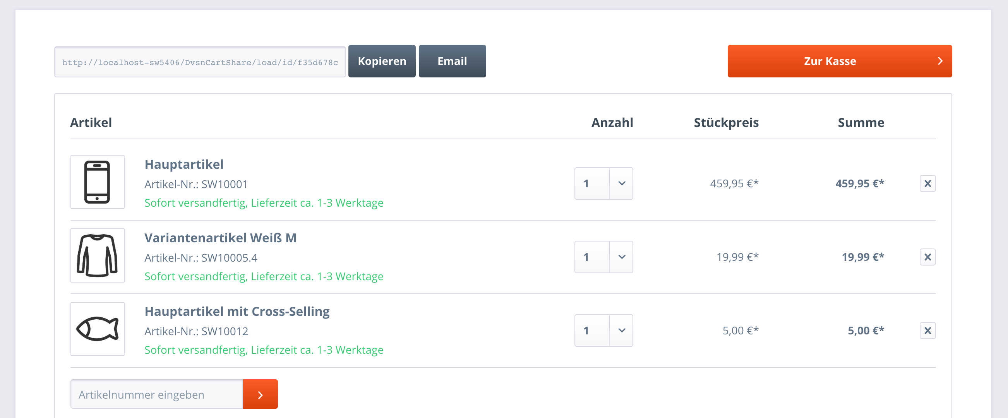Image resolution: width=1008 pixels, height=418 pixels.
Task: Open the long-sleeve shirt product thumbnail
Action: pyautogui.click(x=98, y=255)
